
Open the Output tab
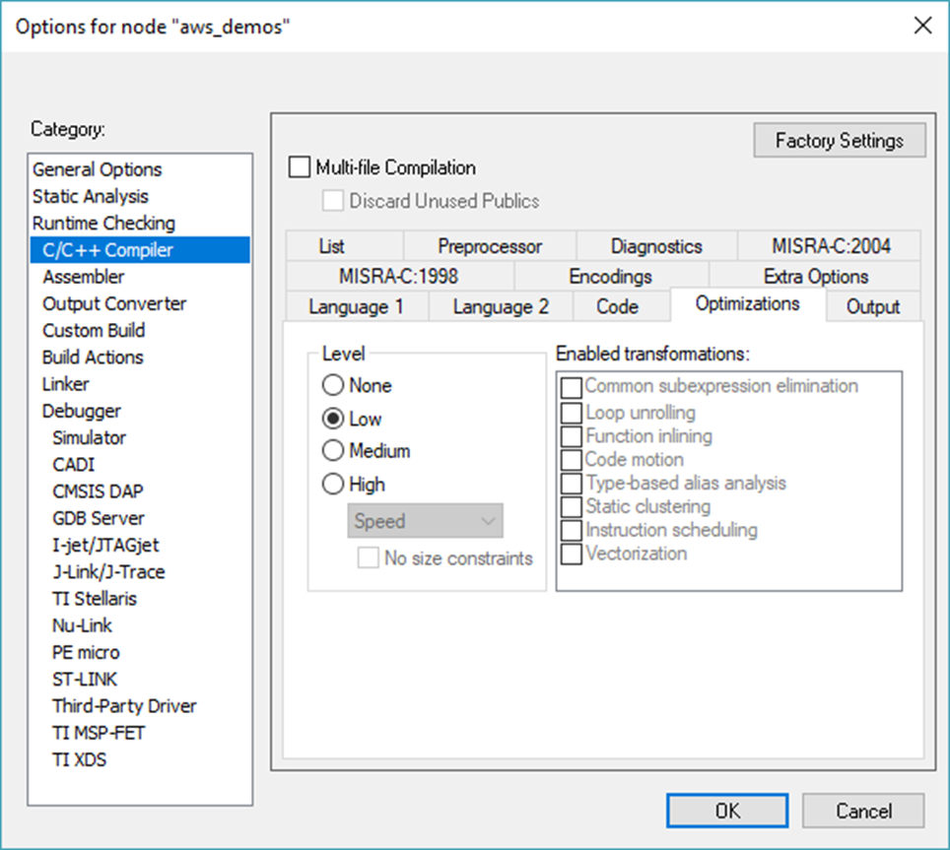click(872, 307)
